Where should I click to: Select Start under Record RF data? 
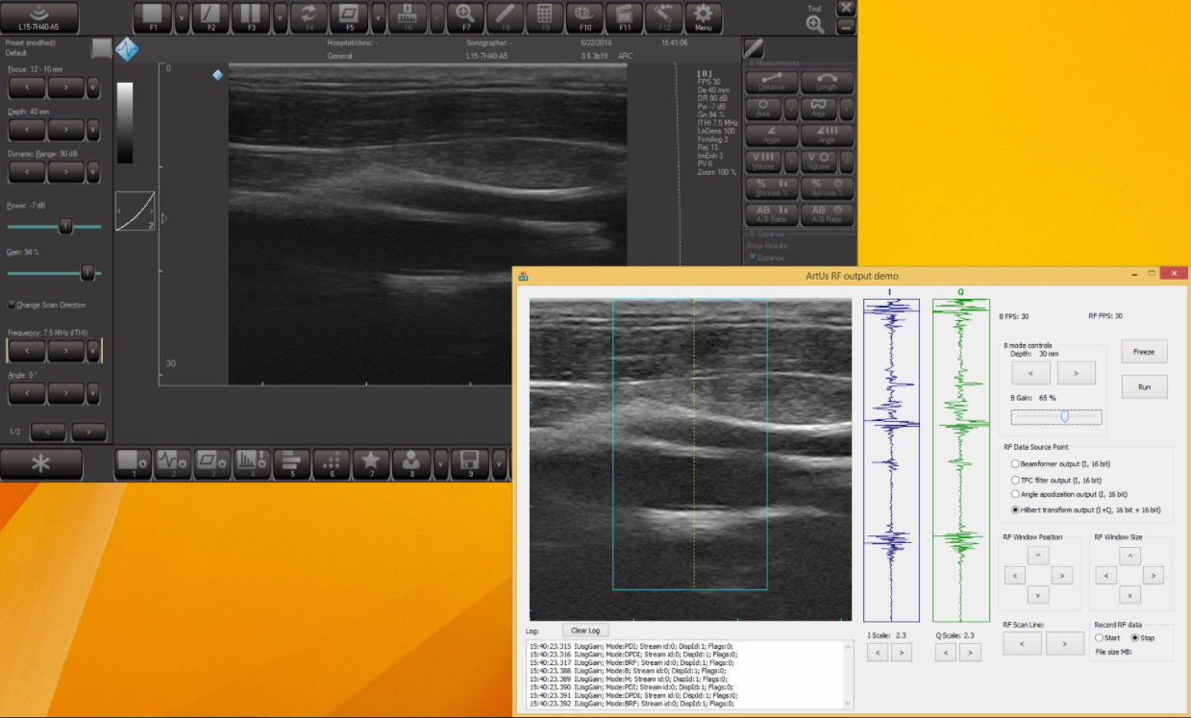tap(1101, 637)
